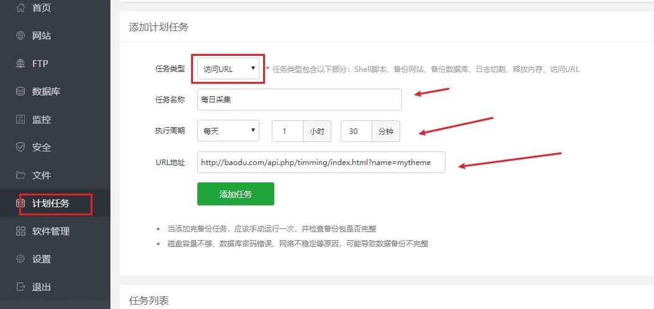Screen dimensions: 654x309
Task: Open the 任务类型 dropdown showing 访问URL
Action: coord(228,69)
